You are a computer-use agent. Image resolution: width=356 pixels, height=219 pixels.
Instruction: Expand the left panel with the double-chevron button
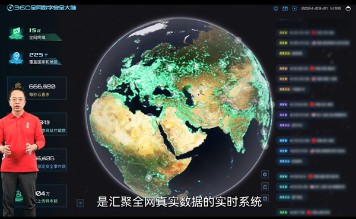click(80, 203)
